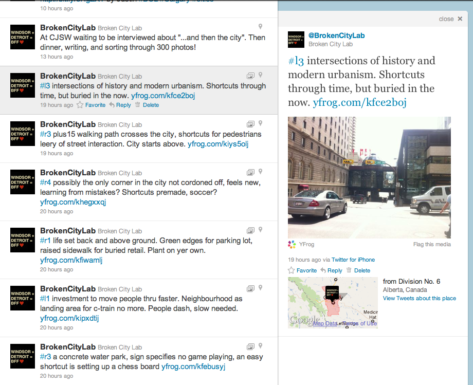Open the yfrog.com/khegxxqj link
Image resolution: width=473 pixels, height=385 pixels.
point(73,202)
